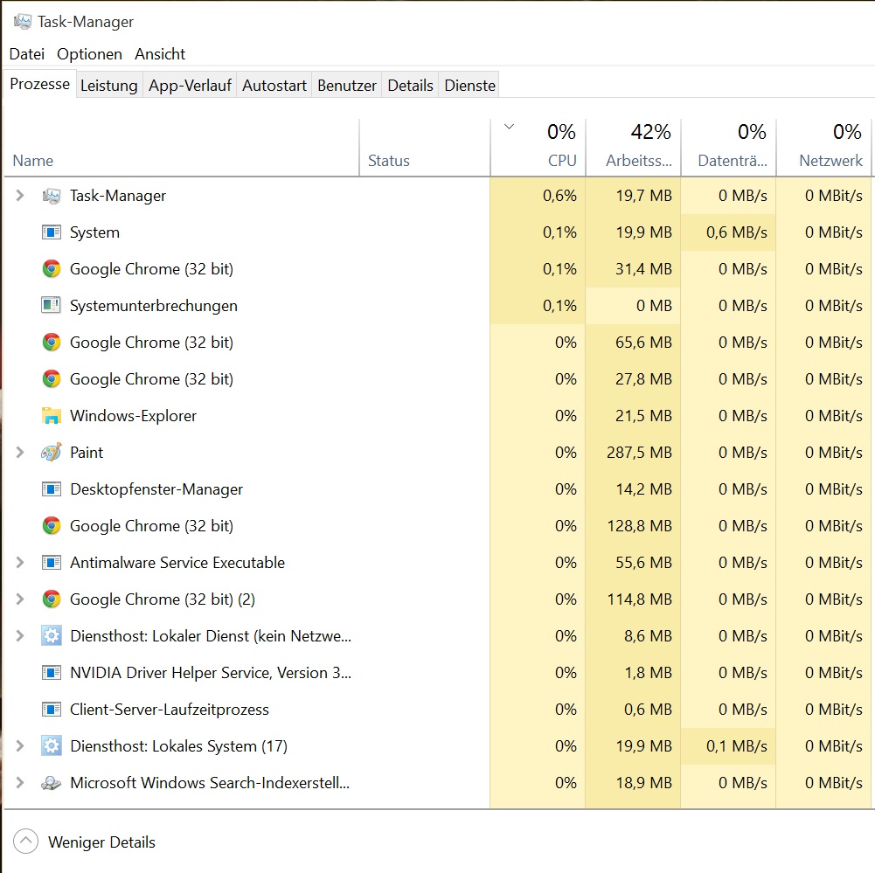Expand Diensthost: Lokaler Dienst group

click(x=20, y=636)
